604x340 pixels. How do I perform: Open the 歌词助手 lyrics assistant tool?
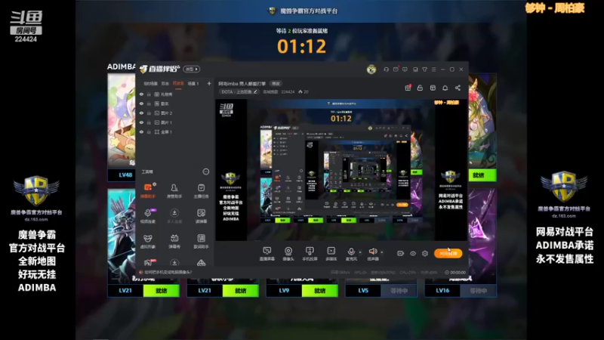(x=201, y=241)
